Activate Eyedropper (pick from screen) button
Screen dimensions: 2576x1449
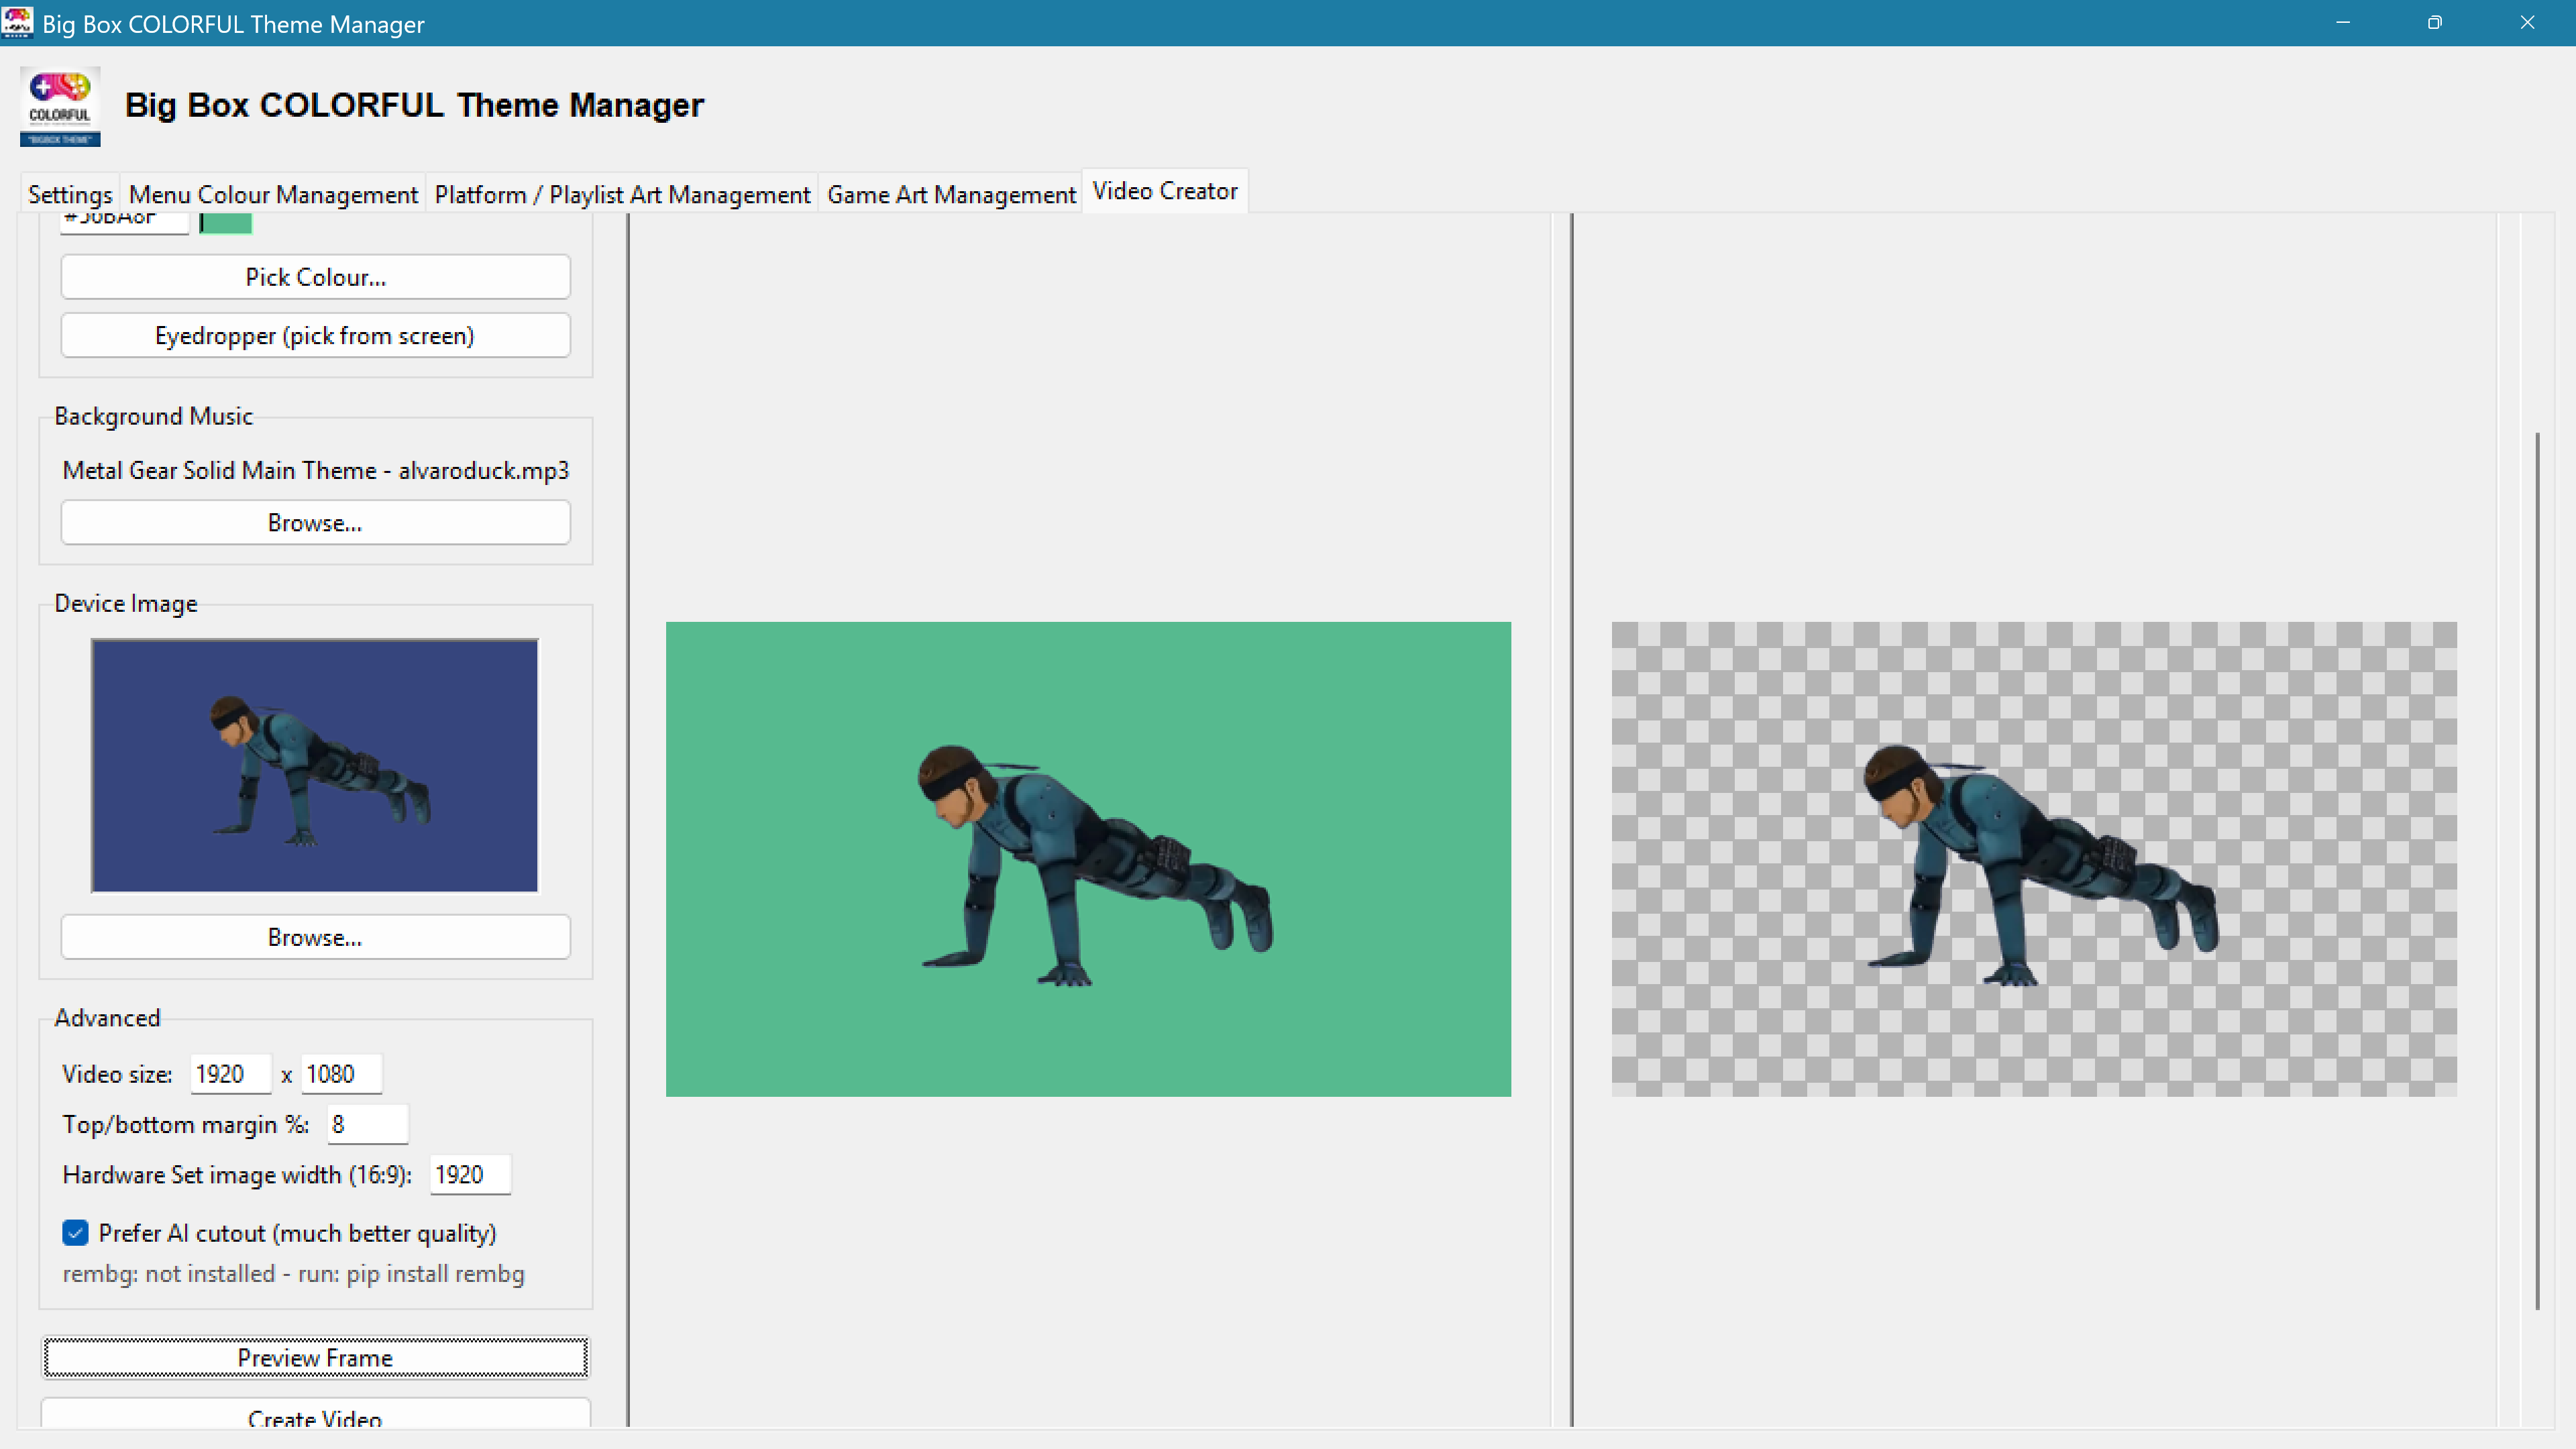pos(316,336)
